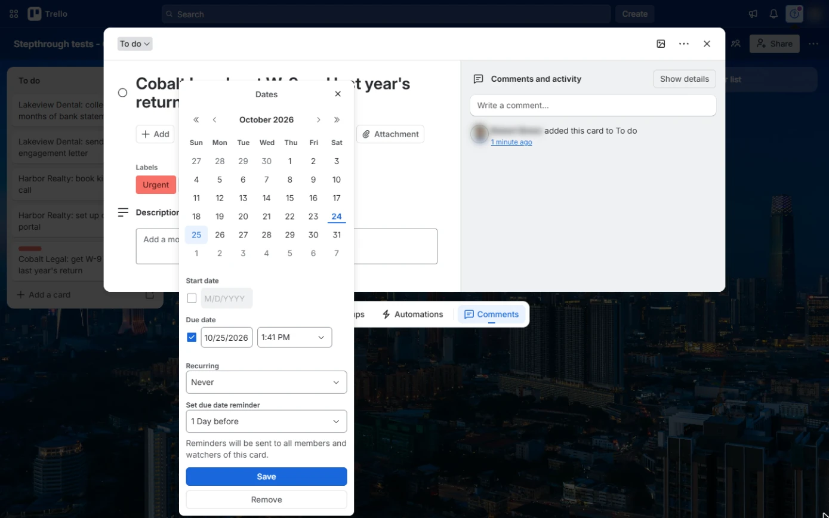Click the Trello logo
Viewport: 829px width, 518px height.
point(48,14)
